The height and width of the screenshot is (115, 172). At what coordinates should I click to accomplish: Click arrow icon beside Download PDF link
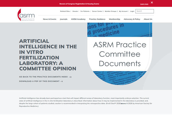62,81
